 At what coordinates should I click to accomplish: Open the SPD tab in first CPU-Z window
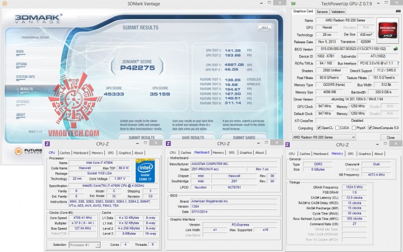[110, 153]
